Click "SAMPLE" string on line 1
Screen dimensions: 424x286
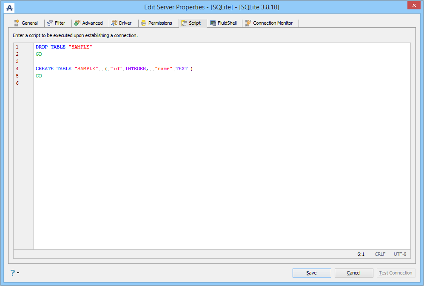click(x=80, y=47)
